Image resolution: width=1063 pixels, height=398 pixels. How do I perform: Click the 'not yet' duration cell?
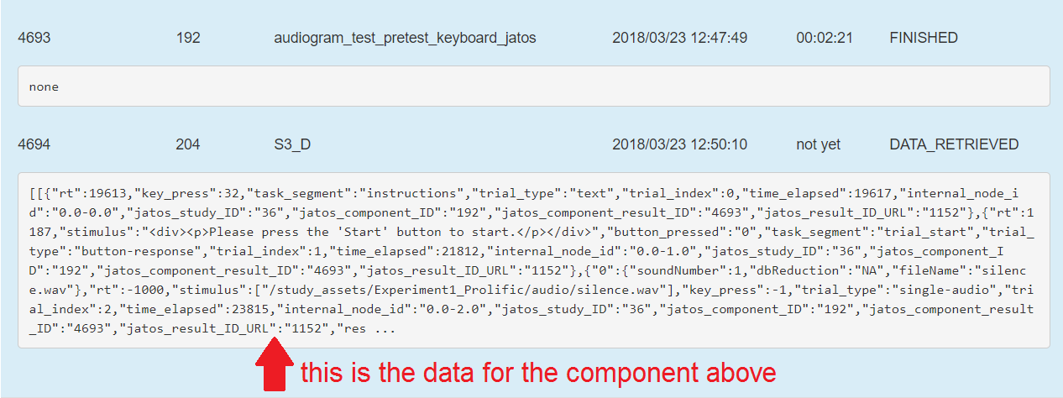pos(818,144)
